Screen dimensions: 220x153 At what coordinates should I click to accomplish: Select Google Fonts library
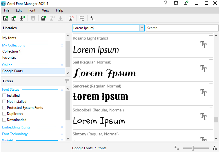[12, 71]
